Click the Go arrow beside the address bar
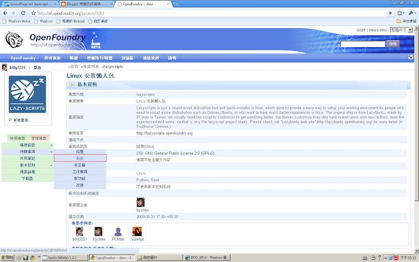Screen dimensions: 419x262 pyautogui.click(x=390, y=13)
